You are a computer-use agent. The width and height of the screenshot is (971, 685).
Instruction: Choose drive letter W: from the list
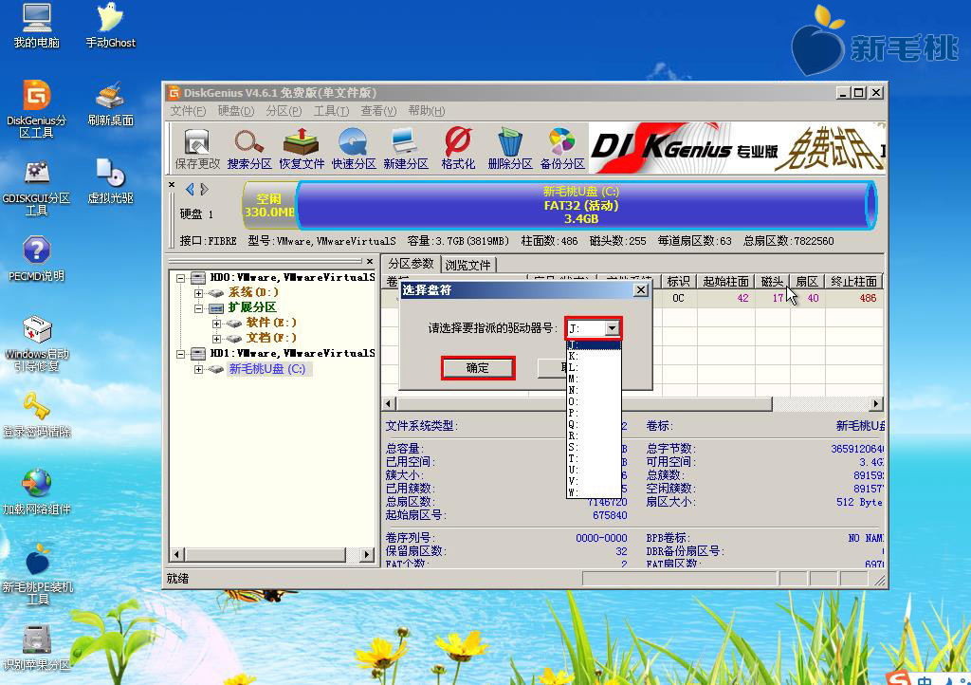point(594,493)
